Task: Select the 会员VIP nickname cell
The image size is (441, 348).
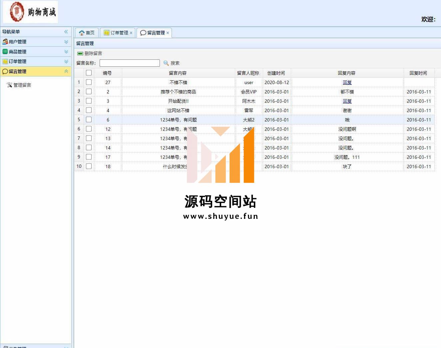Action: [249, 92]
